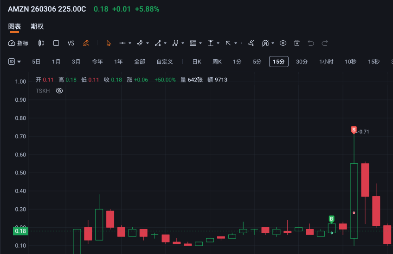Select the price range measure tool
The height and width of the screenshot is (254, 393).
pyautogui.click(x=211, y=43)
